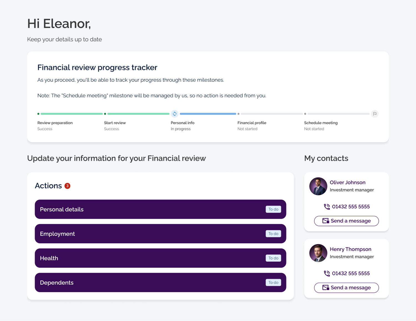Open the Health action
The image size is (416, 321).
tap(160, 258)
